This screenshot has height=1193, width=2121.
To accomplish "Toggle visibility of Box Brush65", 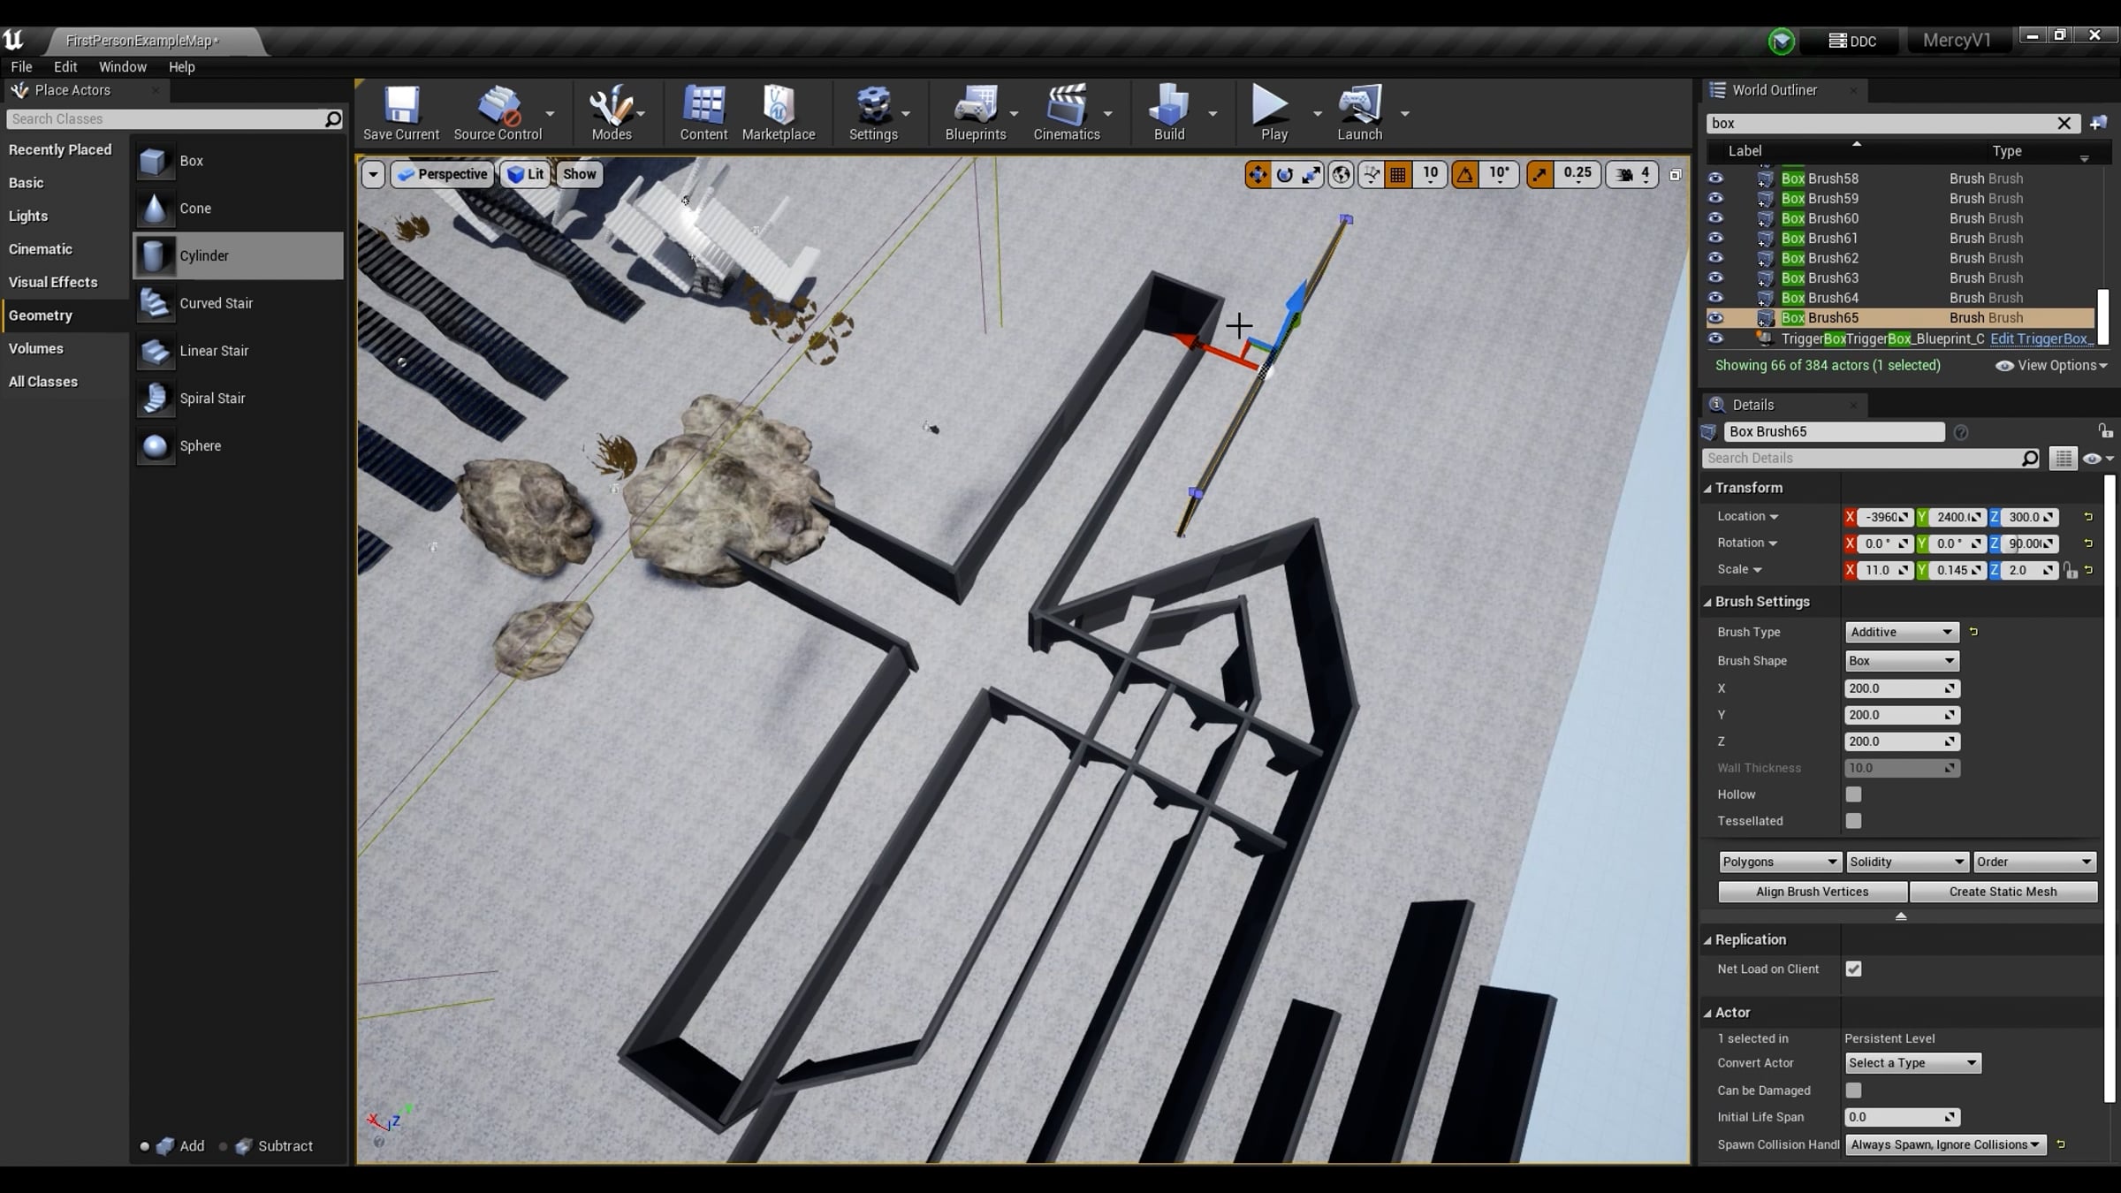I will [1715, 318].
